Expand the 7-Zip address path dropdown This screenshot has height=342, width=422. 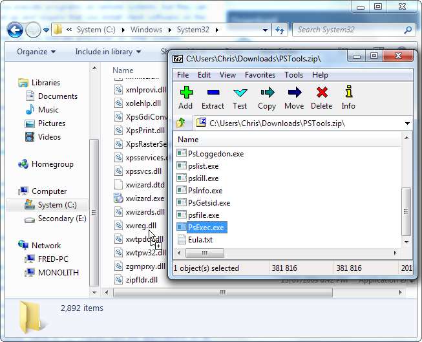(407, 123)
